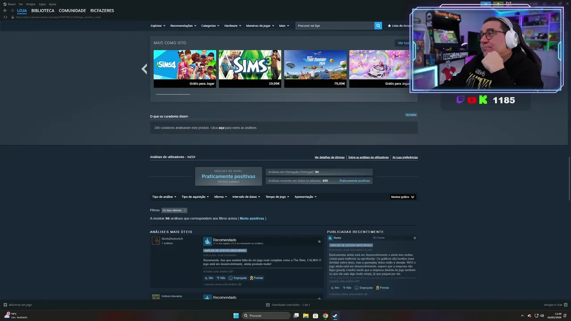The height and width of the screenshot is (321, 571).
Task: Open Google Chrome from the taskbar
Action: click(x=325, y=316)
